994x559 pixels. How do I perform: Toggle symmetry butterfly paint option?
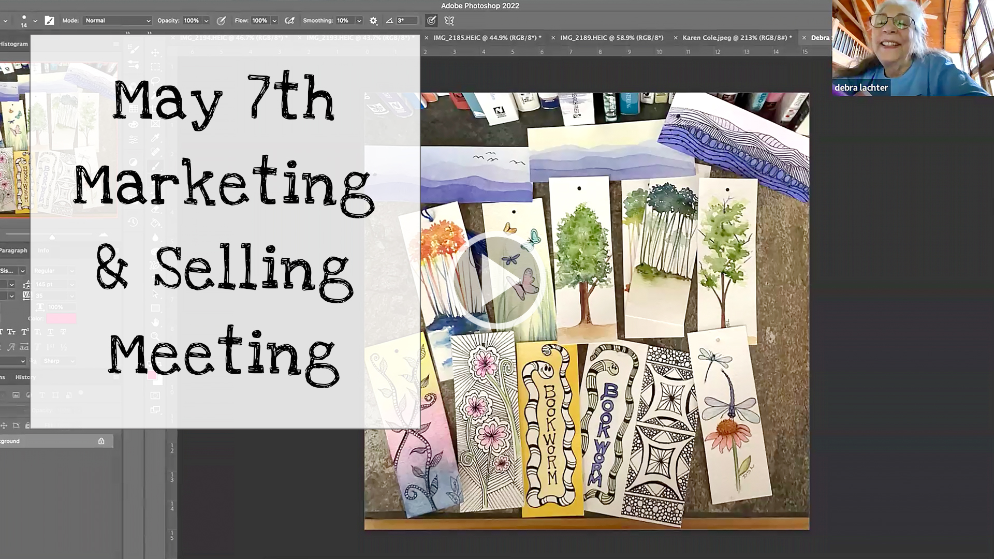pyautogui.click(x=449, y=21)
